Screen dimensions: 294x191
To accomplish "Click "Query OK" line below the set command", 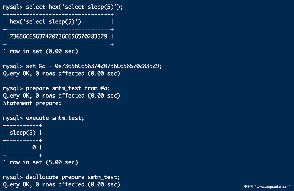I will pos(61,74).
